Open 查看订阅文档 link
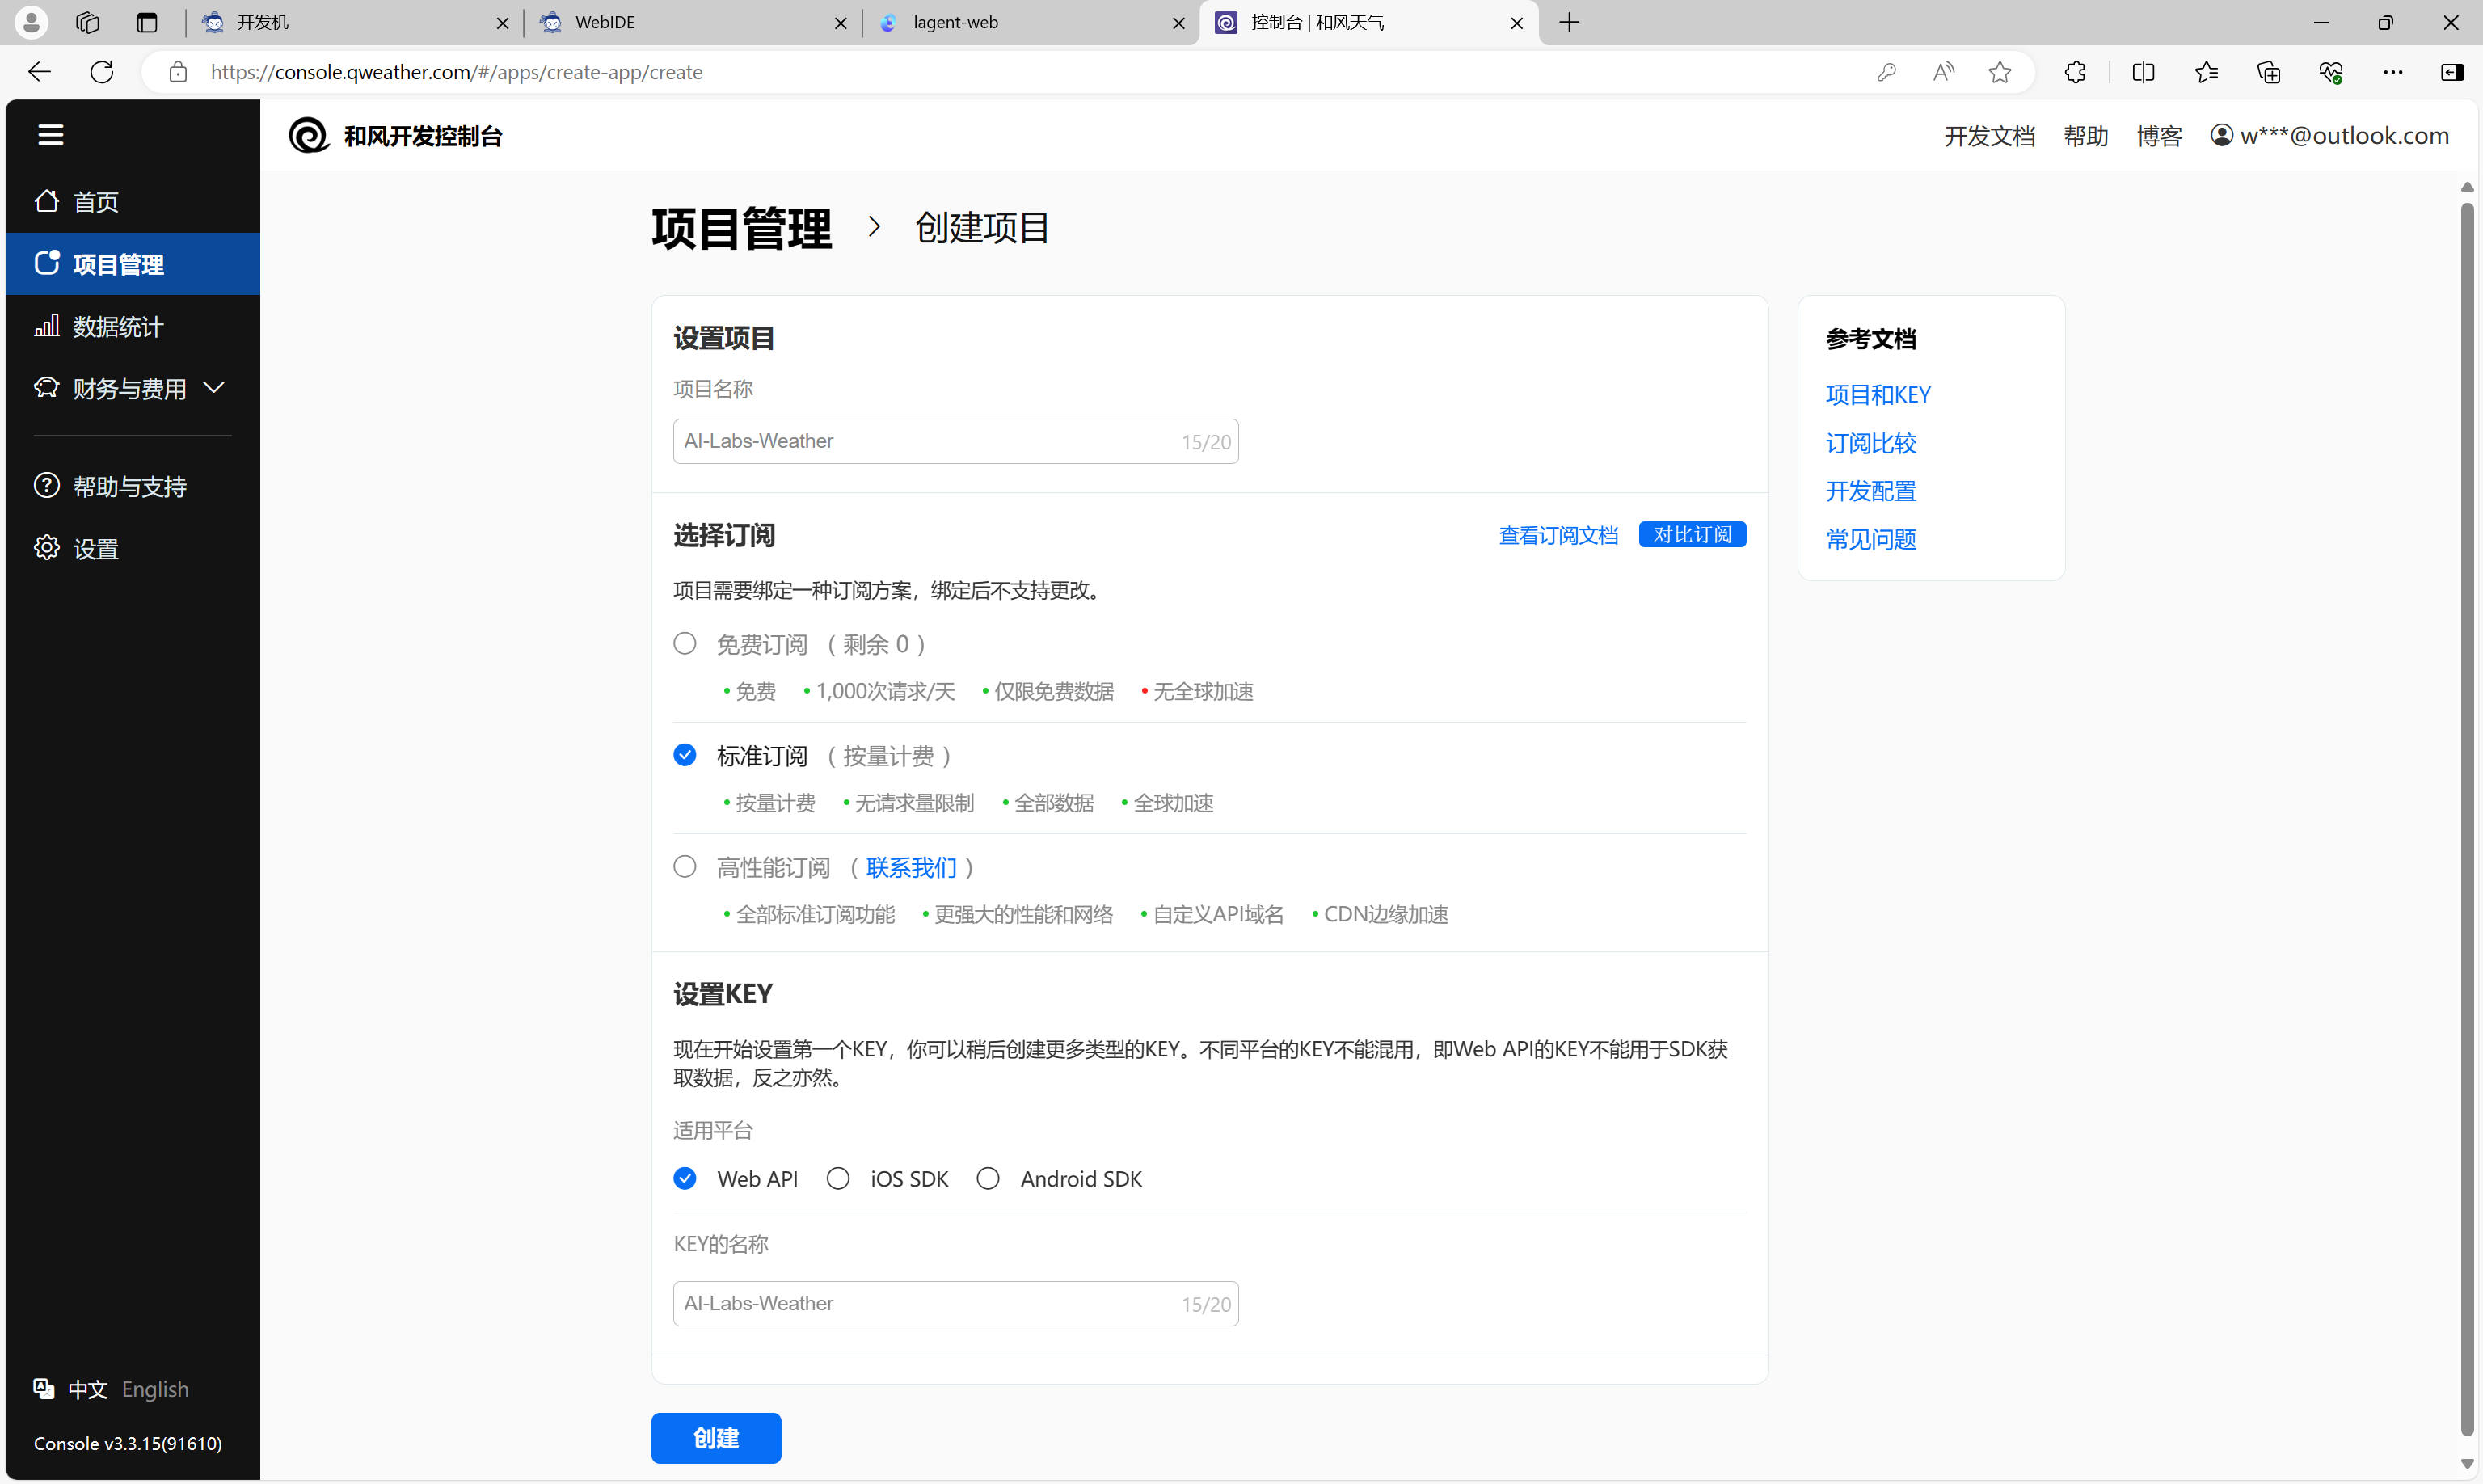Viewport: 2483px width, 1484px height. click(1558, 535)
